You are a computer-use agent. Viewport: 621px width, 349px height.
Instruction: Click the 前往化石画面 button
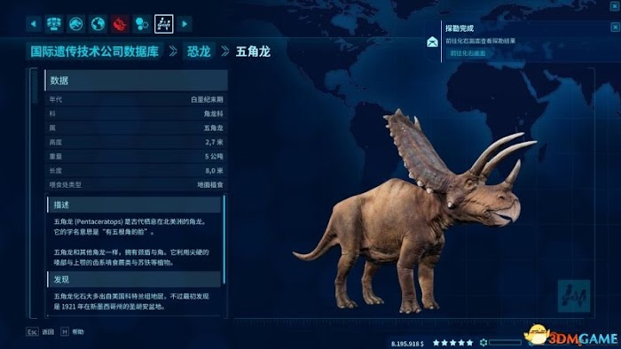pos(468,53)
